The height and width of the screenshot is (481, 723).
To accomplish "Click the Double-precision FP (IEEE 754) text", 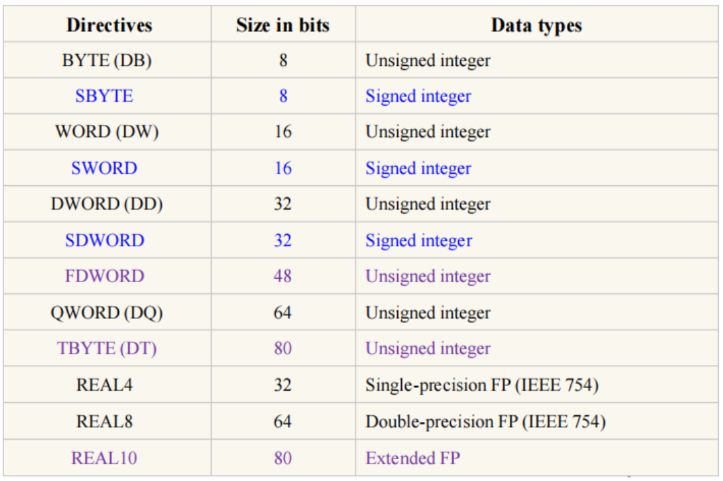I will (485, 421).
